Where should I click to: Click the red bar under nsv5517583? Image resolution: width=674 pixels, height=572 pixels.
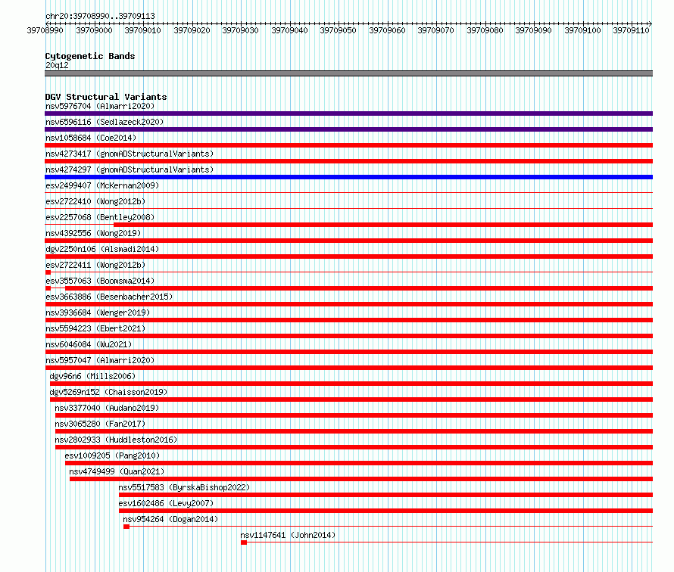[x=386, y=495]
